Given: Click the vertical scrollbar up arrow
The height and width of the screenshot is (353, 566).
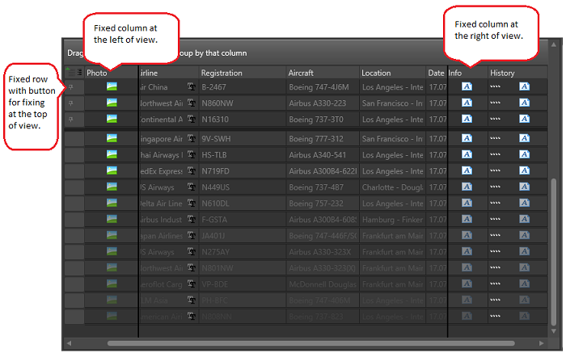Looking at the screenshot, I should pos(554,44).
